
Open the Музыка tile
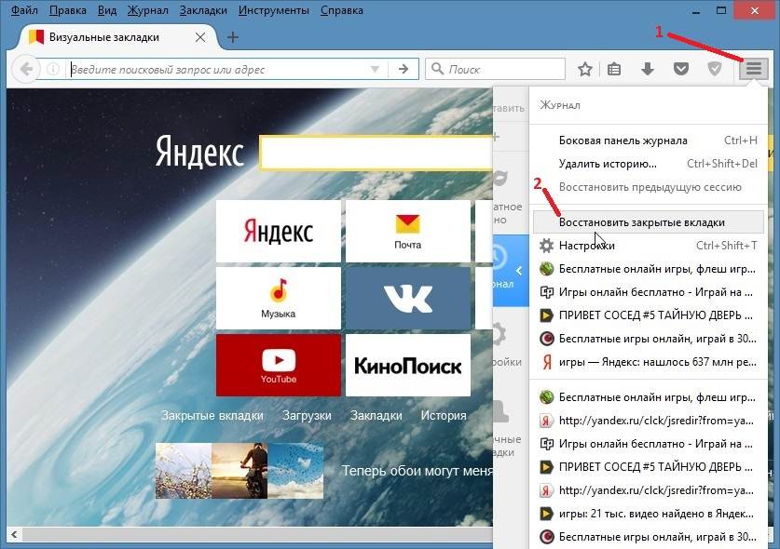[x=279, y=298]
